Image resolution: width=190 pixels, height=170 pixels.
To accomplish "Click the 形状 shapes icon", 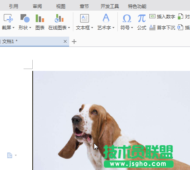I will (x=25, y=18).
